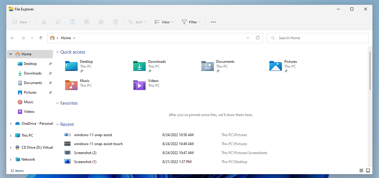This screenshot has height=178, width=379.
Task: Switch to details view in status bar
Action: (x=361, y=171)
